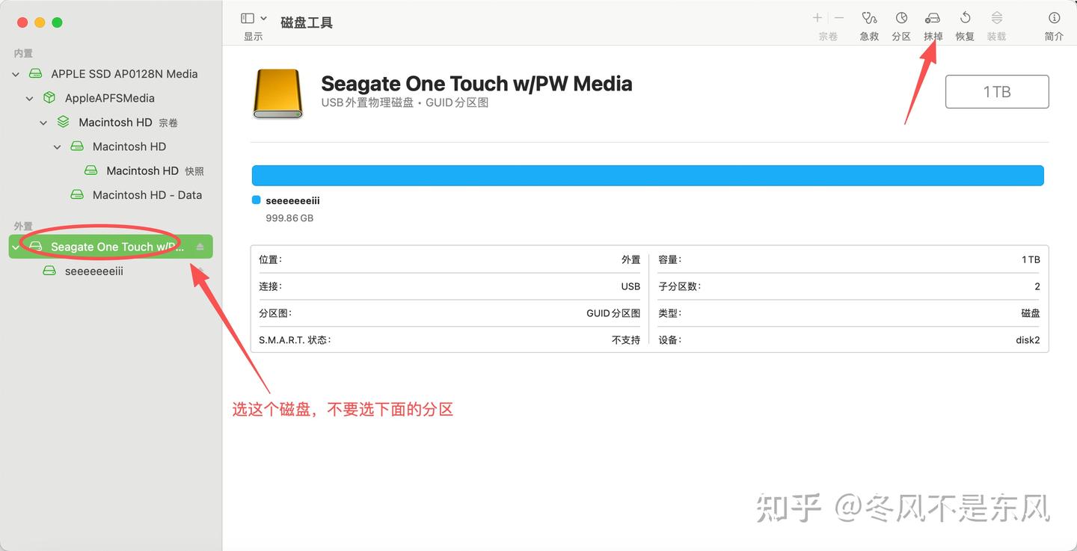Collapse the AppleAPFSMedia container row
The height and width of the screenshot is (551, 1077).
(x=30, y=98)
